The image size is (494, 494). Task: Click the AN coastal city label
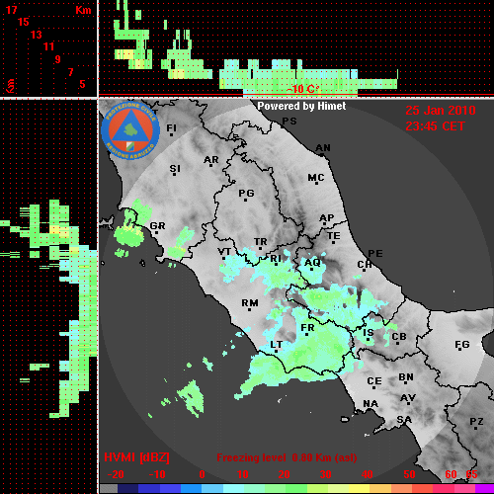click(323, 148)
